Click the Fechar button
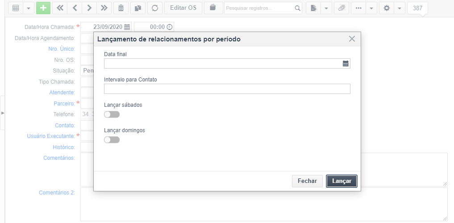The image size is (454, 223). (x=307, y=181)
